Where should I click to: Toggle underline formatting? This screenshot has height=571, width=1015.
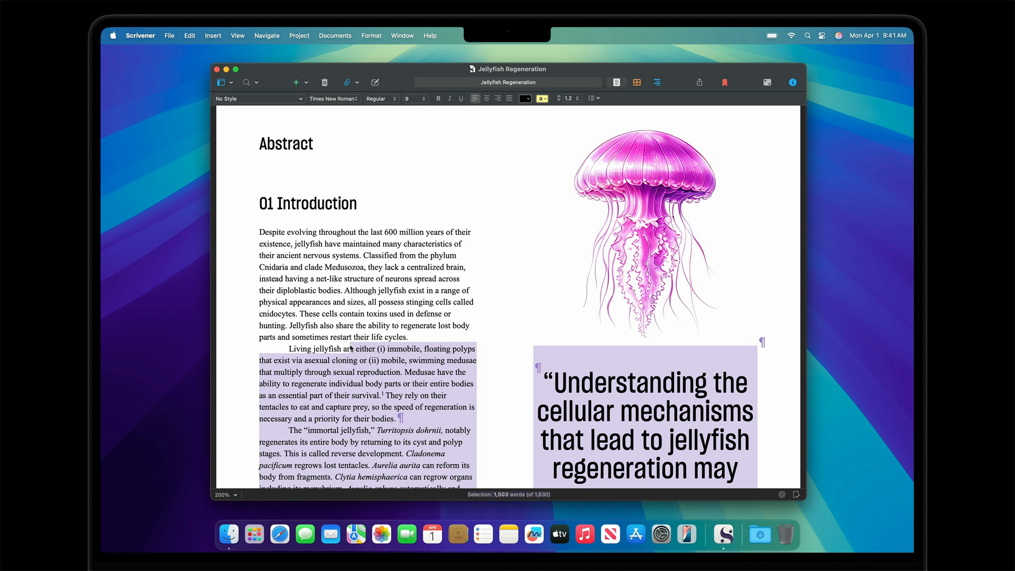click(461, 98)
